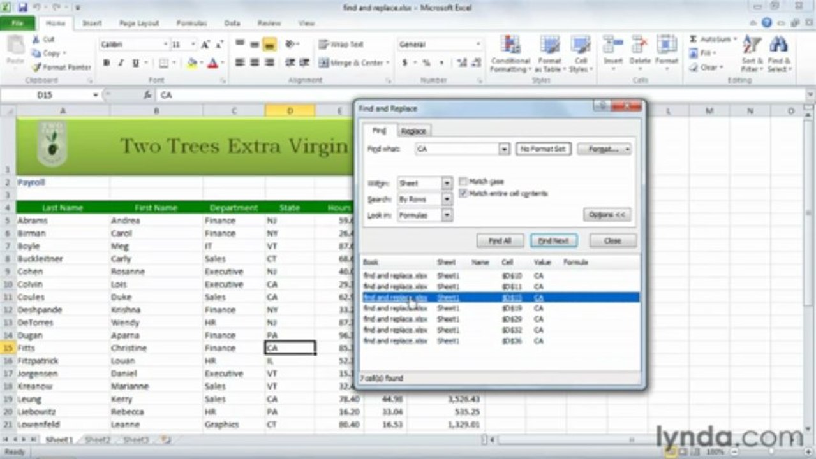Click the Fill Color bucket swatch

[x=191, y=63]
